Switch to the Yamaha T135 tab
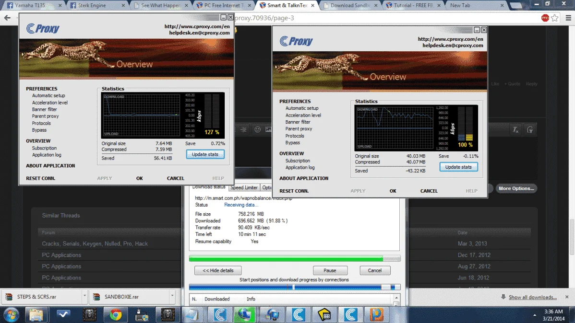575x323 pixels. click(x=34, y=5)
